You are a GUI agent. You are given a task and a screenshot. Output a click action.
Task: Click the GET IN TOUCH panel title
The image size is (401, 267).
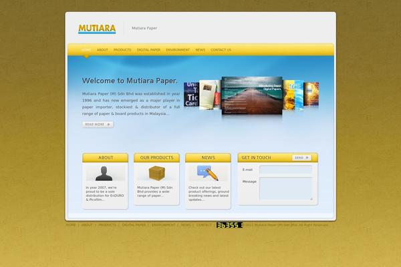[x=256, y=158]
